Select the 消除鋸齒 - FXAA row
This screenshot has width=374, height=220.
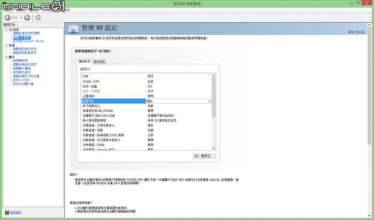(x=146, y=145)
